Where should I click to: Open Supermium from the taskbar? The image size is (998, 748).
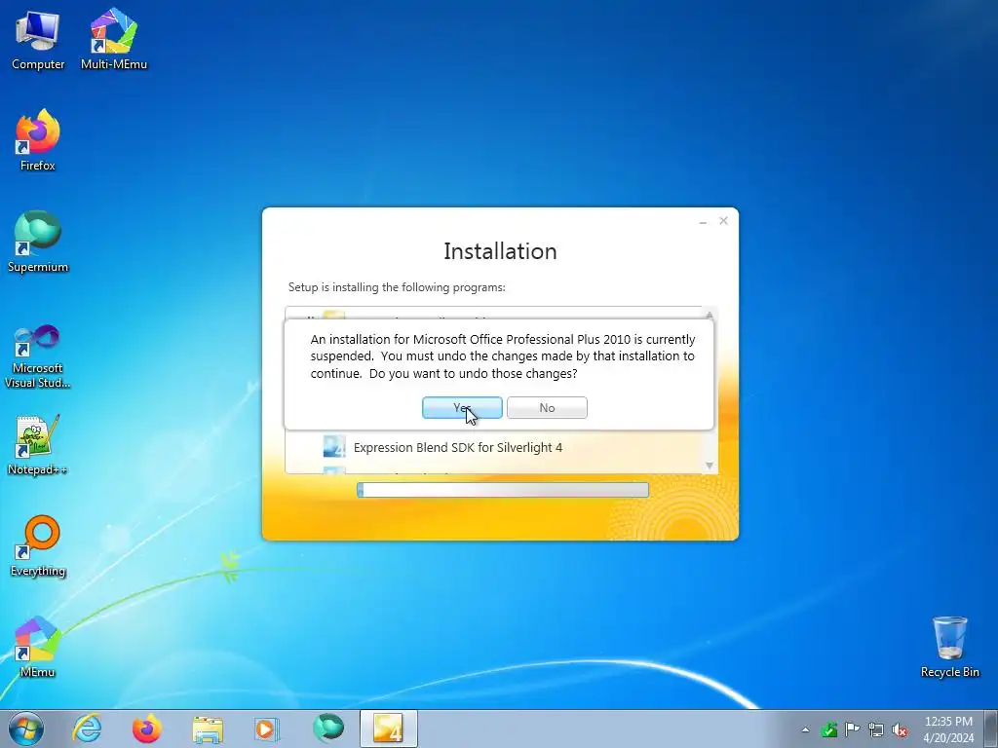[x=327, y=729]
